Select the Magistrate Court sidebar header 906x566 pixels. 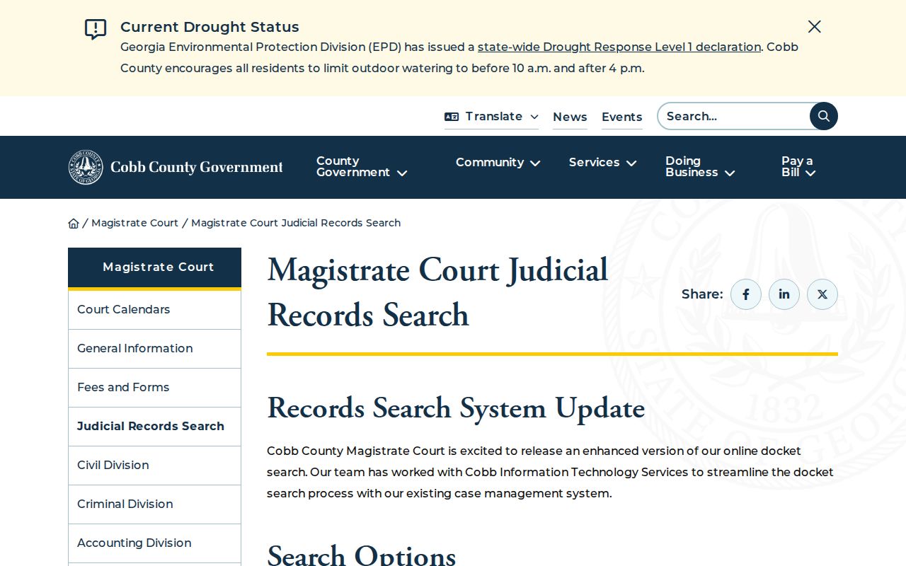pyautogui.click(x=154, y=267)
